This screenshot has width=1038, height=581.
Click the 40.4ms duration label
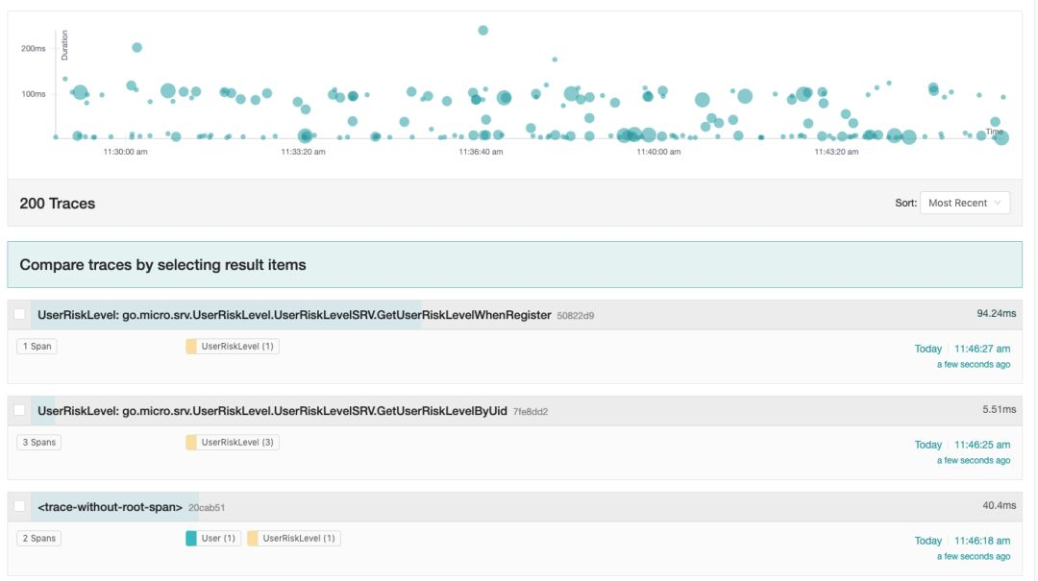[x=999, y=505]
